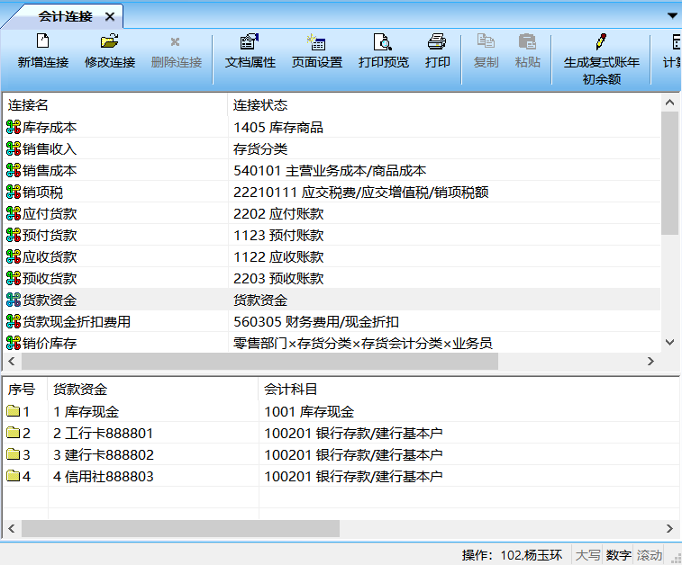Click the 连接名 column header

114,104
